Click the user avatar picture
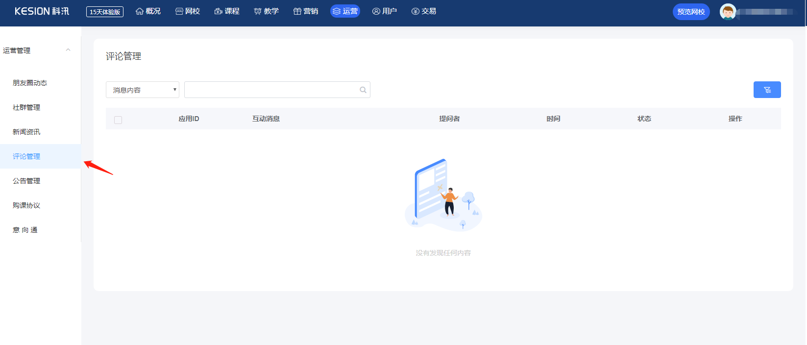The width and height of the screenshot is (807, 345). click(728, 12)
